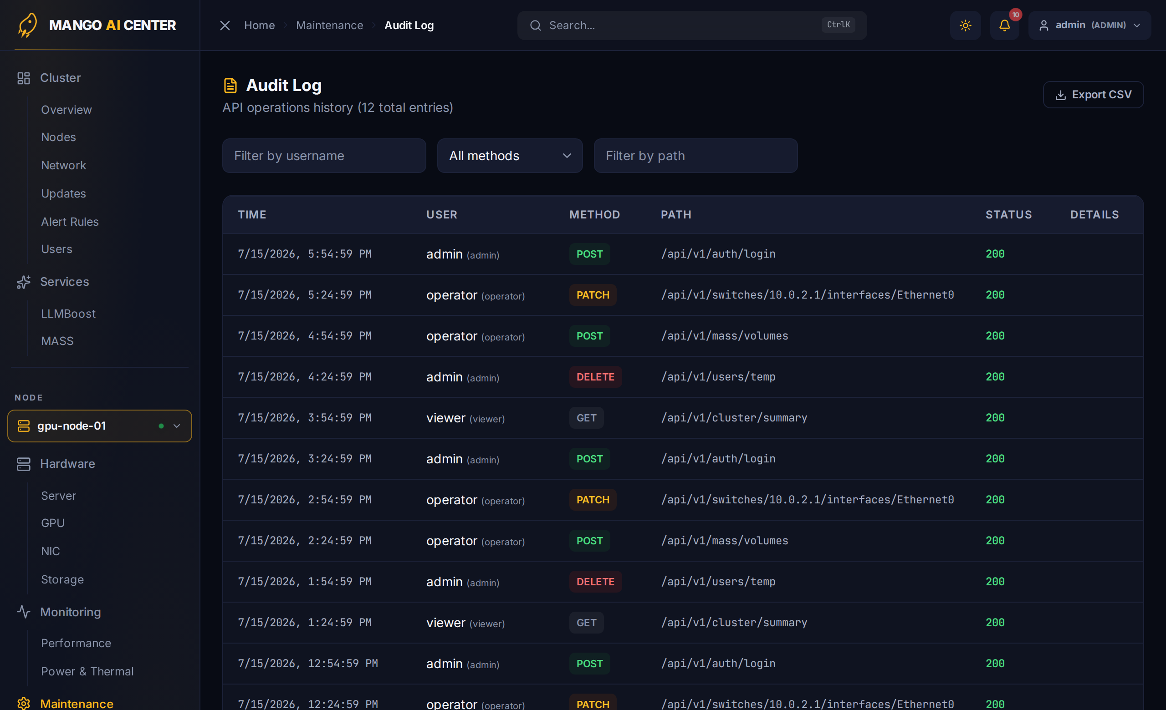Click /api/v1/mass/volumes in 4:54:59 PM row
1166x710 pixels.
(x=725, y=336)
